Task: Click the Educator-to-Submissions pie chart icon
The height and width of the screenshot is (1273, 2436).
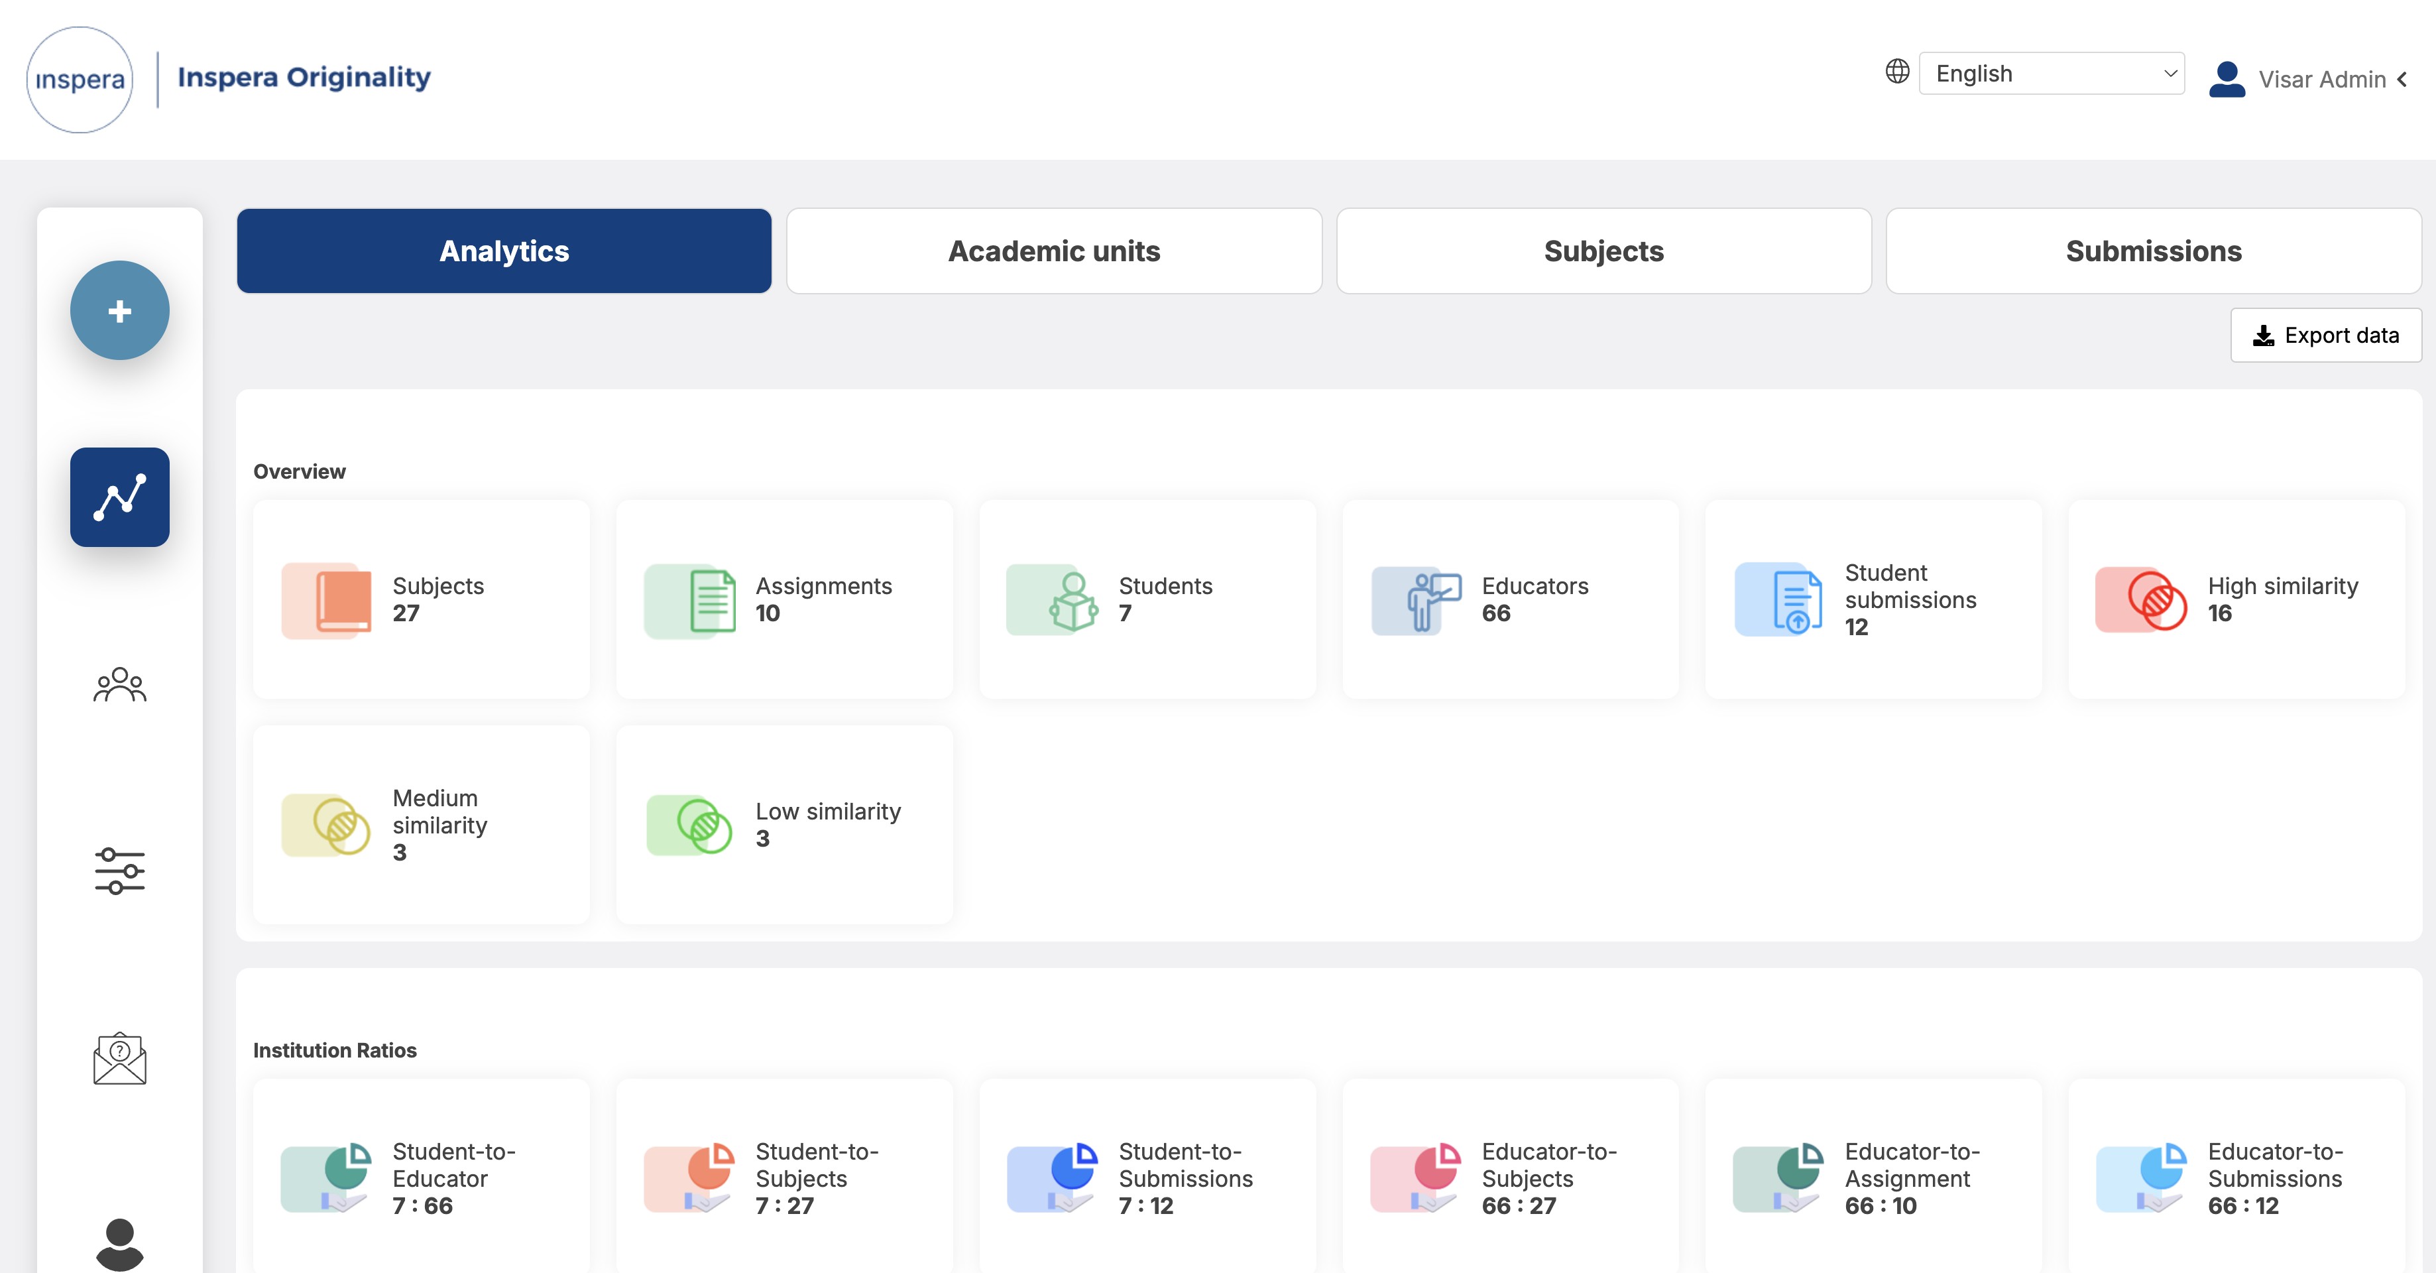Action: click(2142, 1178)
